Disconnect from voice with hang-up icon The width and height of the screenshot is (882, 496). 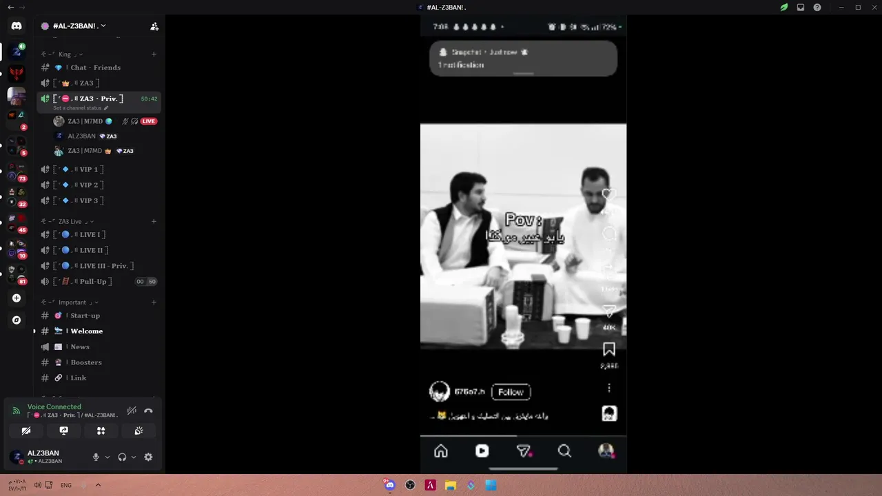click(148, 411)
